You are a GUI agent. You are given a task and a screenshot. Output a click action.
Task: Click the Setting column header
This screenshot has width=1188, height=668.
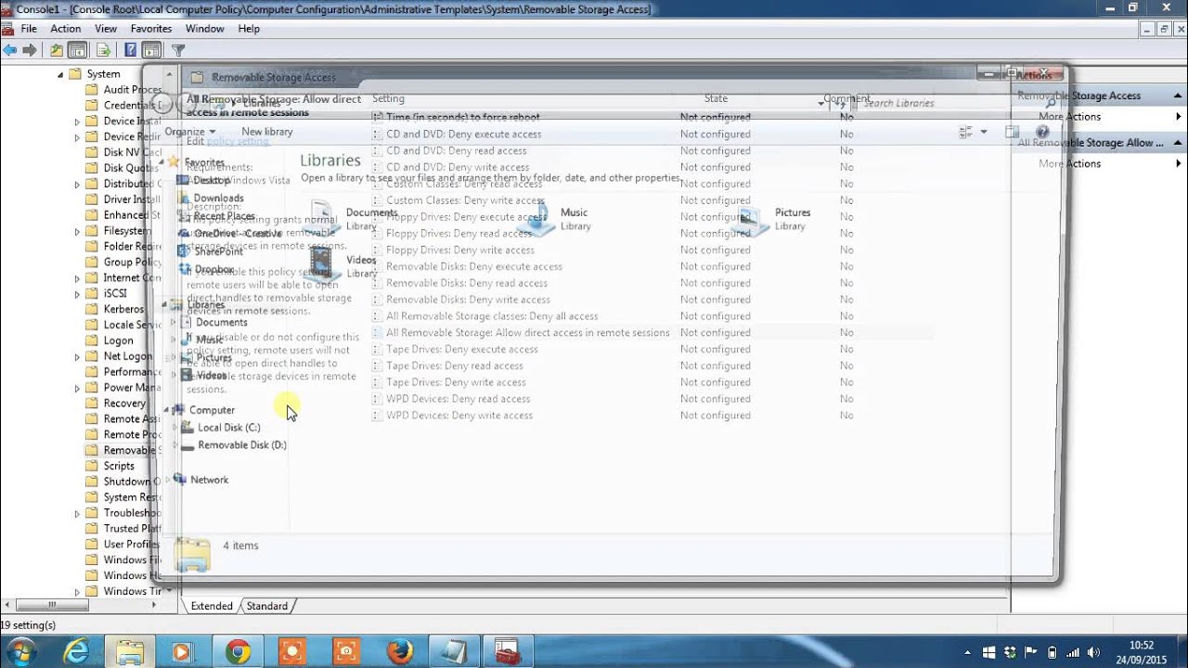pyautogui.click(x=388, y=98)
